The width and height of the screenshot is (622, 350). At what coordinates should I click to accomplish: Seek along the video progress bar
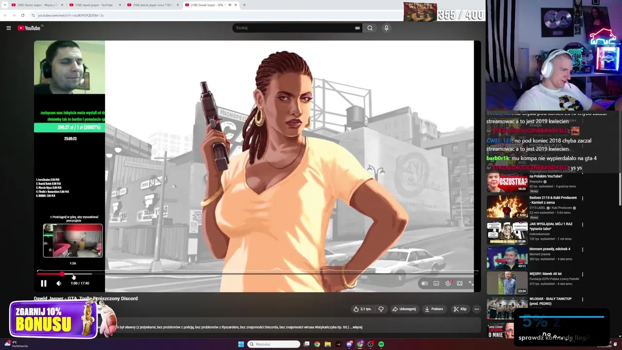click(x=257, y=274)
